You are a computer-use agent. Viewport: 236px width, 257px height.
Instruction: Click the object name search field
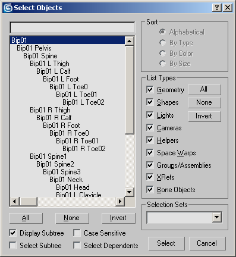coord(73,27)
